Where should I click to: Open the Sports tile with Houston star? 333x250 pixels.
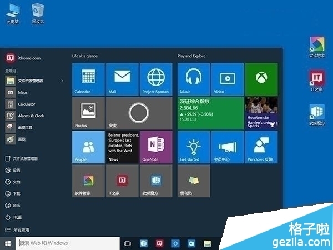pos(261,113)
